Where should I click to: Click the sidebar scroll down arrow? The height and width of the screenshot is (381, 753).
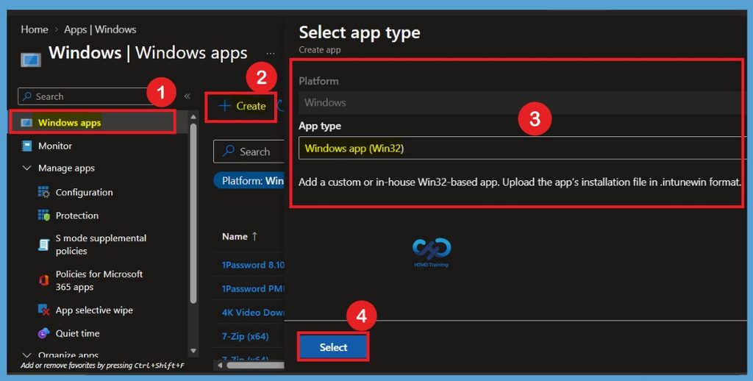[x=193, y=351]
